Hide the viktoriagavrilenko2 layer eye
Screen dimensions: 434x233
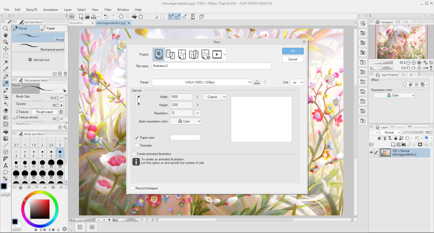[371, 153]
